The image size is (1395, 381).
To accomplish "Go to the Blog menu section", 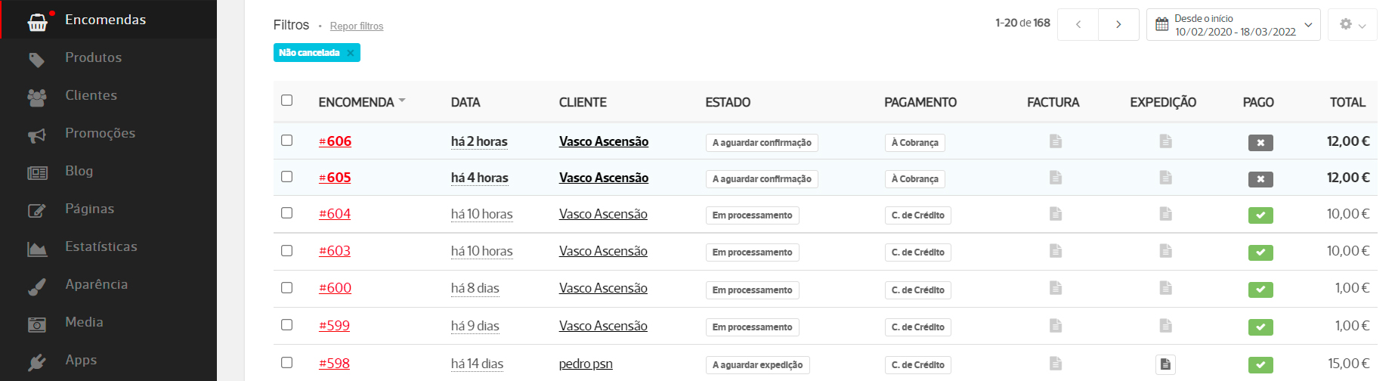I will (x=79, y=171).
